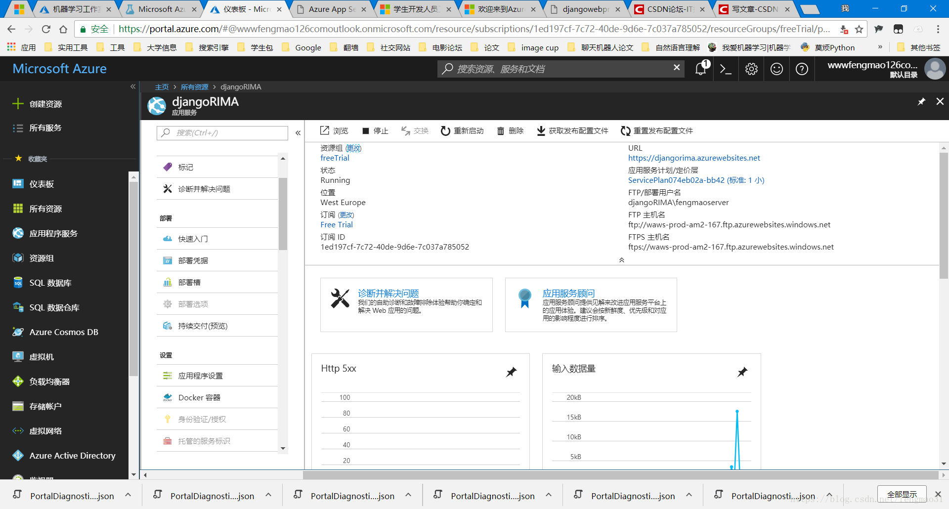Image resolution: width=949 pixels, height=509 pixels.
Task: Select 应用程序设置 in resource menu
Action: click(x=217, y=376)
